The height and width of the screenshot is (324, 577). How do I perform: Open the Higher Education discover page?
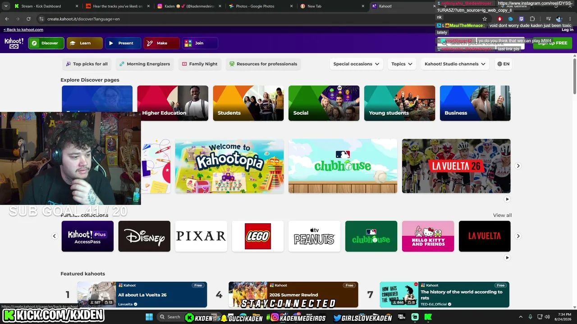point(173,103)
